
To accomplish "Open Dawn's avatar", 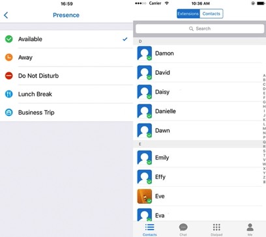I will coord(145,130).
